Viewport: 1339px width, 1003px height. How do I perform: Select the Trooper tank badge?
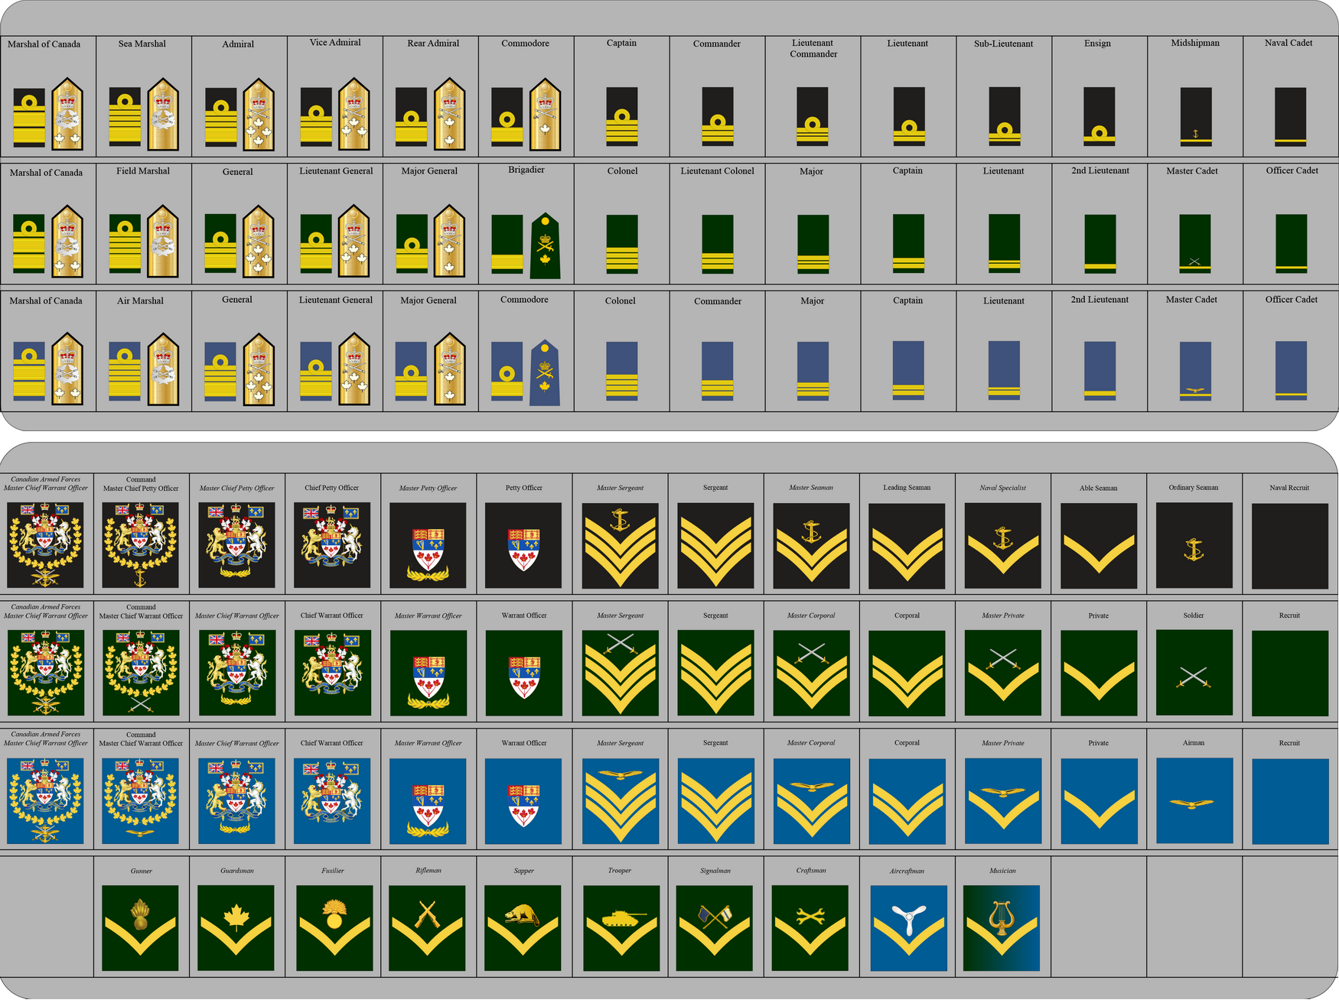coord(621,928)
